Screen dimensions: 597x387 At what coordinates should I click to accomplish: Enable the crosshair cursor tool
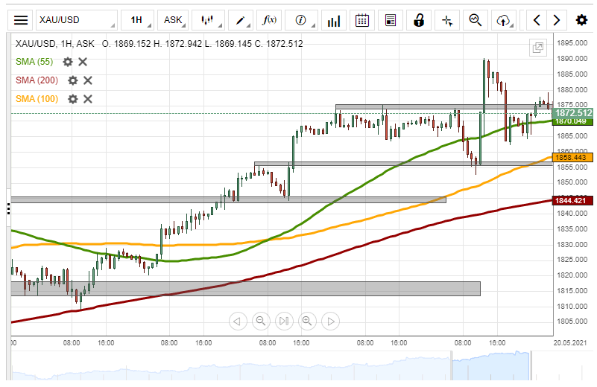click(x=447, y=20)
